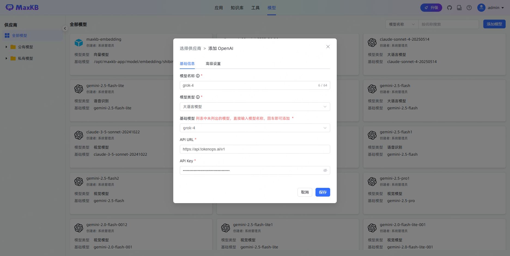Open the admin account dropdown arrow
Image resolution: width=510 pixels, height=256 pixels.
click(x=503, y=8)
